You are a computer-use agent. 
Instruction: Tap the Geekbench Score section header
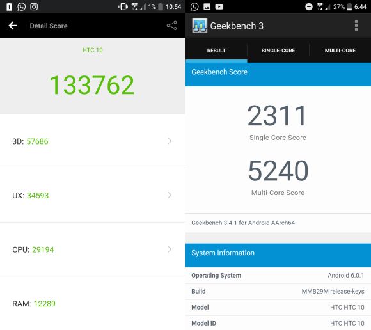[x=278, y=74]
